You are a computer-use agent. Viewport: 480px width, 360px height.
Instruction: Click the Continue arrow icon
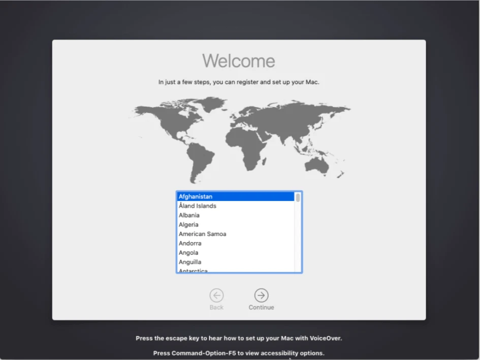pos(261,294)
